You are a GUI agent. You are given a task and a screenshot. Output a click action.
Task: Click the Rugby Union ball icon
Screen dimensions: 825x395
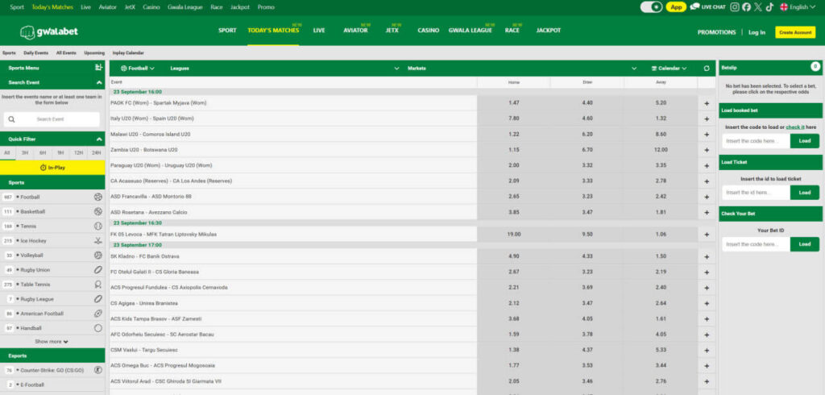97,270
